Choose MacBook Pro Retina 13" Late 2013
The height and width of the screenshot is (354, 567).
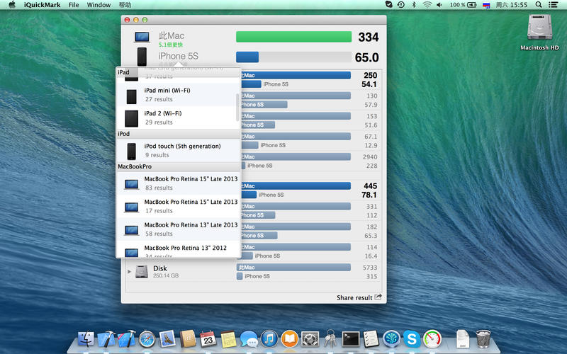[178, 229]
